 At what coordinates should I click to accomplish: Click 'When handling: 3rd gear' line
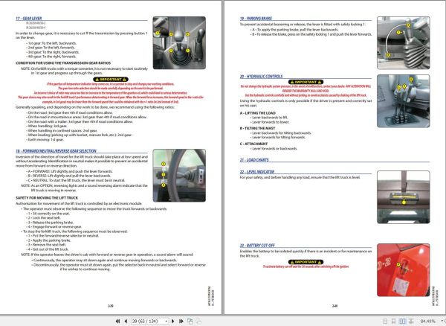click(47, 126)
